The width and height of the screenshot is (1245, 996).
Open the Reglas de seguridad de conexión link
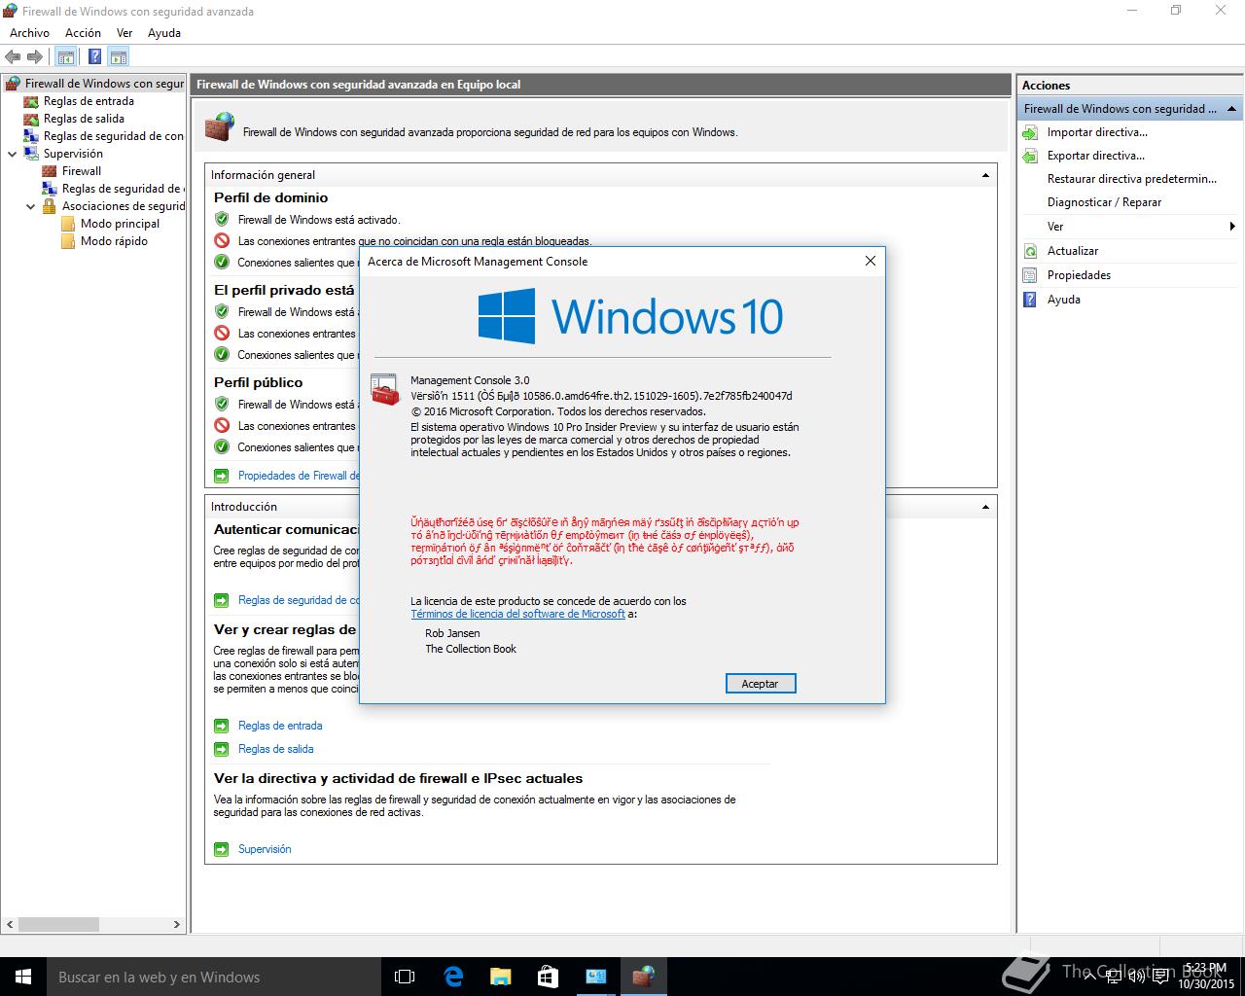pos(299,600)
